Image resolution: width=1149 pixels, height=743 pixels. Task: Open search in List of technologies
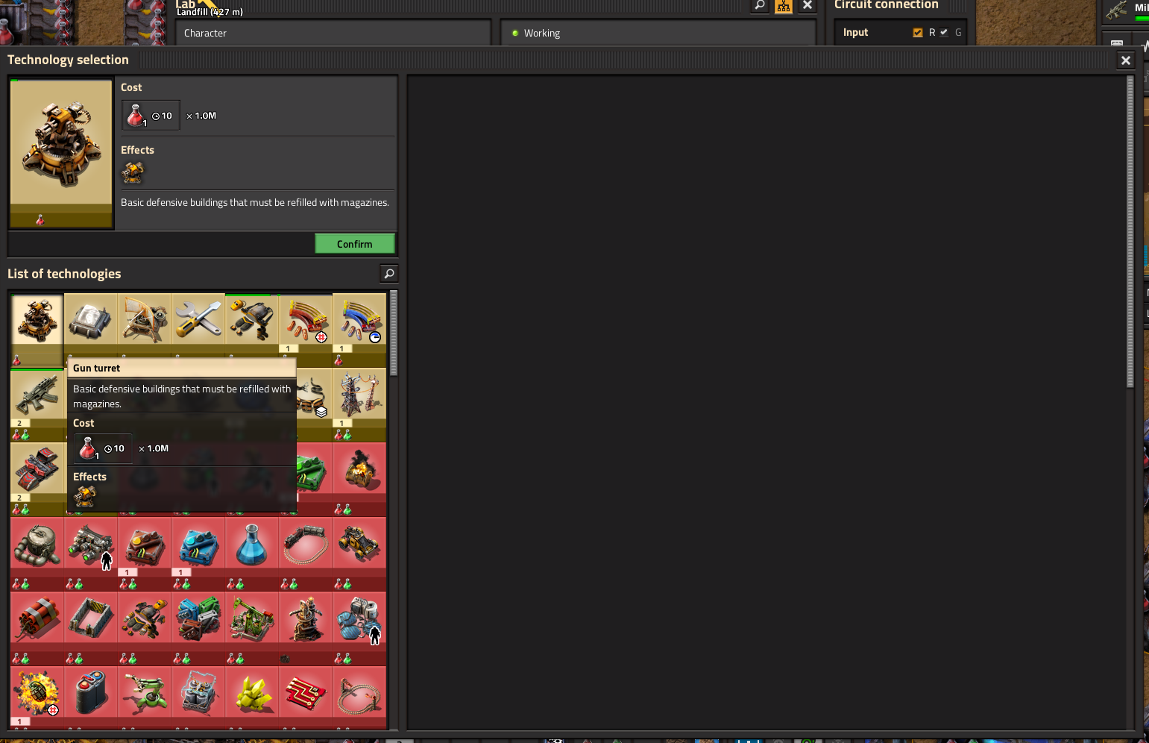[x=388, y=274]
